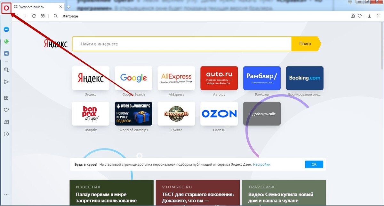The height and width of the screenshot is (206, 384).
Task: Open the World of Warships tile
Action: 133,114
